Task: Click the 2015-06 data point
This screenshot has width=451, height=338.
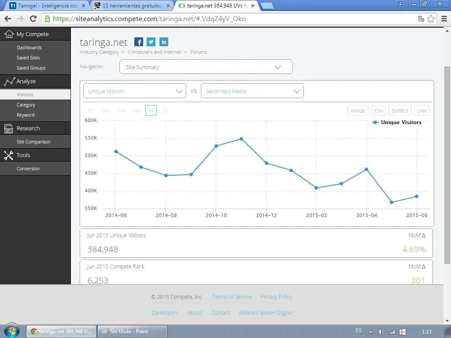Action: pyautogui.click(x=417, y=196)
